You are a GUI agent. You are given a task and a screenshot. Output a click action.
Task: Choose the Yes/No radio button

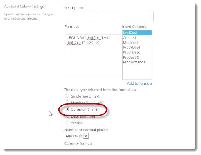pyautogui.click(x=67, y=122)
